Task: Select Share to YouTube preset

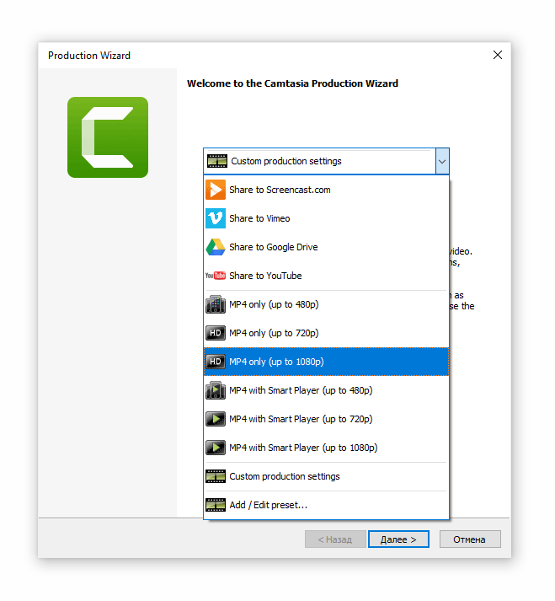Action: (326, 276)
